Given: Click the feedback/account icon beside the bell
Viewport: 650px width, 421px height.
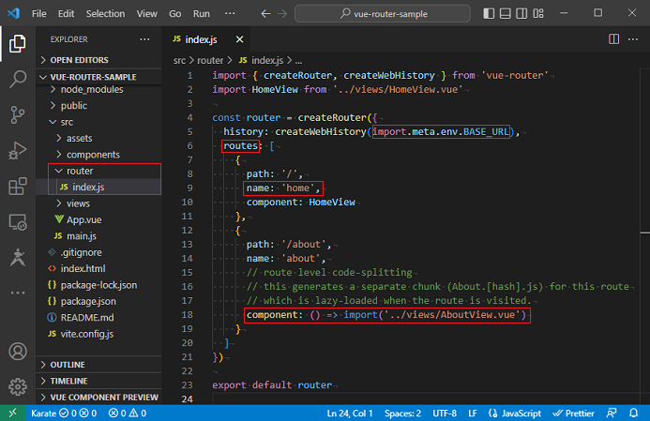Looking at the screenshot, I should pyautogui.click(x=612, y=413).
